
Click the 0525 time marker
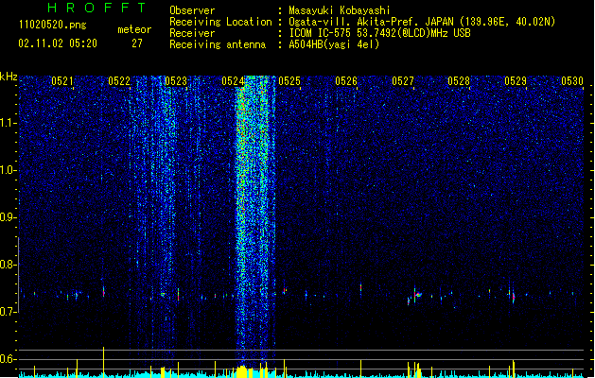pyautogui.click(x=289, y=81)
